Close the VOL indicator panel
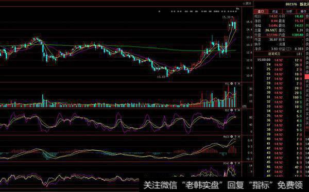The width and height of the screenshot is (309, 192). (239, 84)
